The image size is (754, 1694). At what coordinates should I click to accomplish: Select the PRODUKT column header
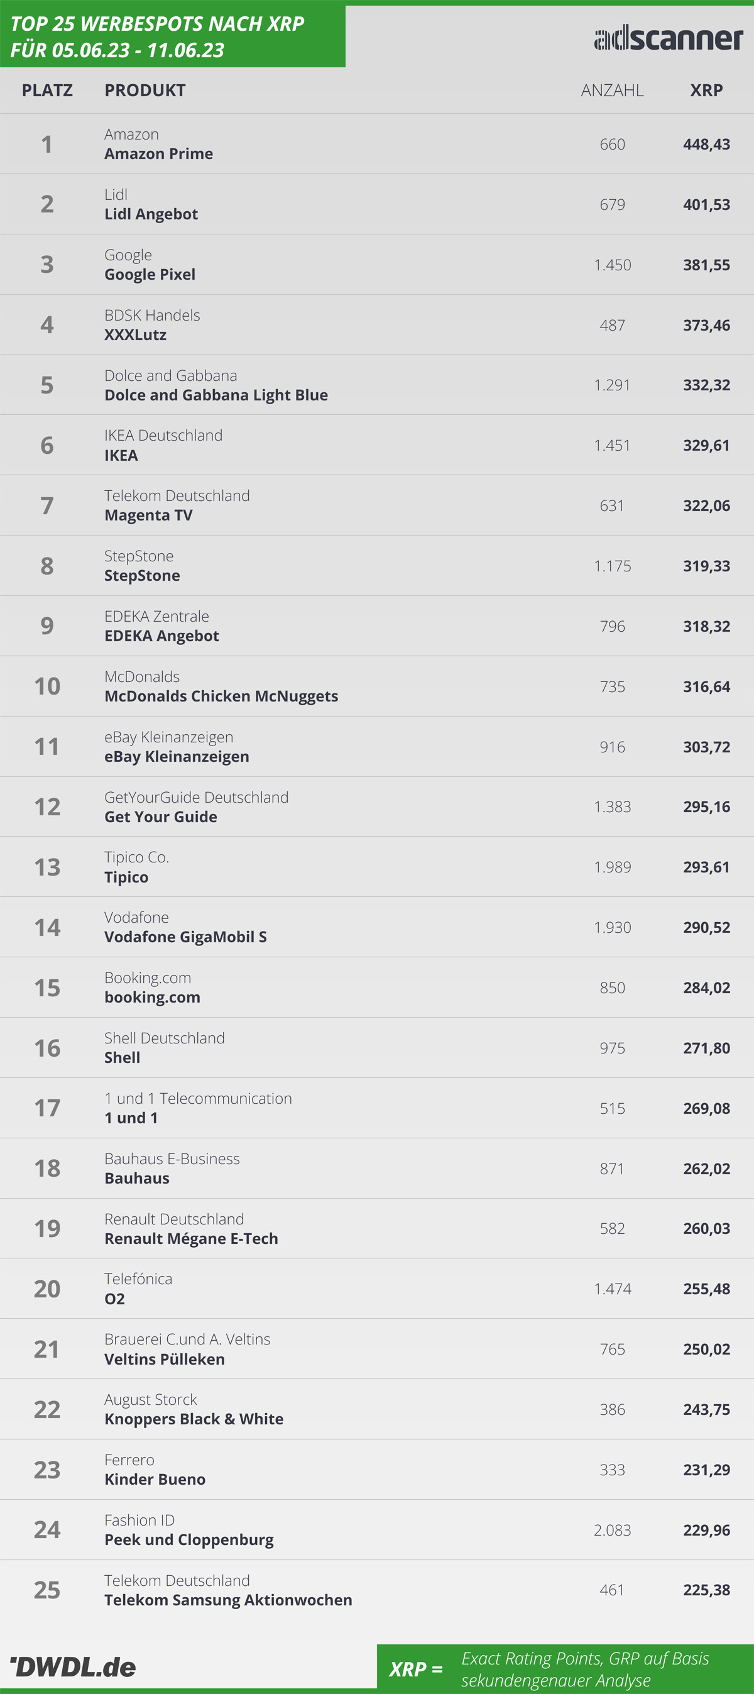(x=145, y=90)
